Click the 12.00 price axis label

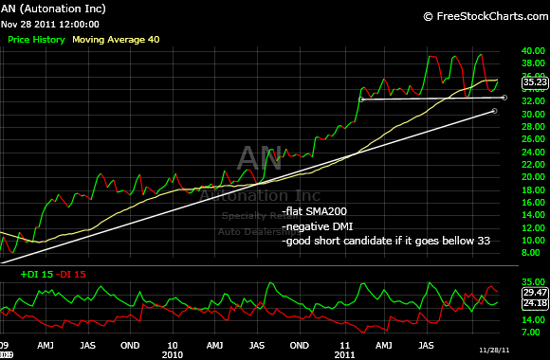[x=533, y=228]
